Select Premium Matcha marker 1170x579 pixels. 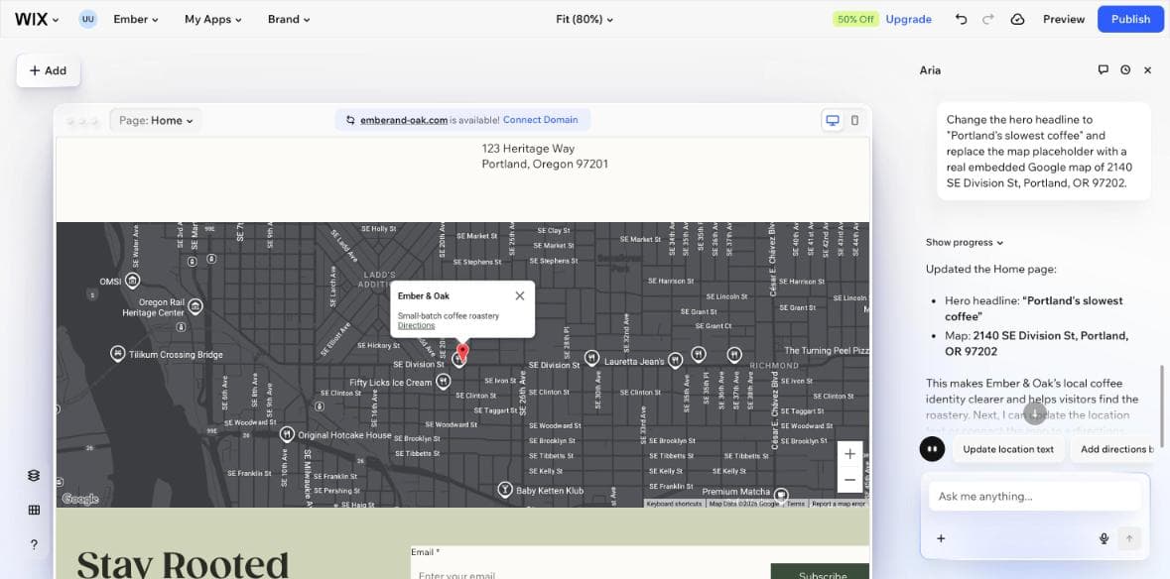781,494
